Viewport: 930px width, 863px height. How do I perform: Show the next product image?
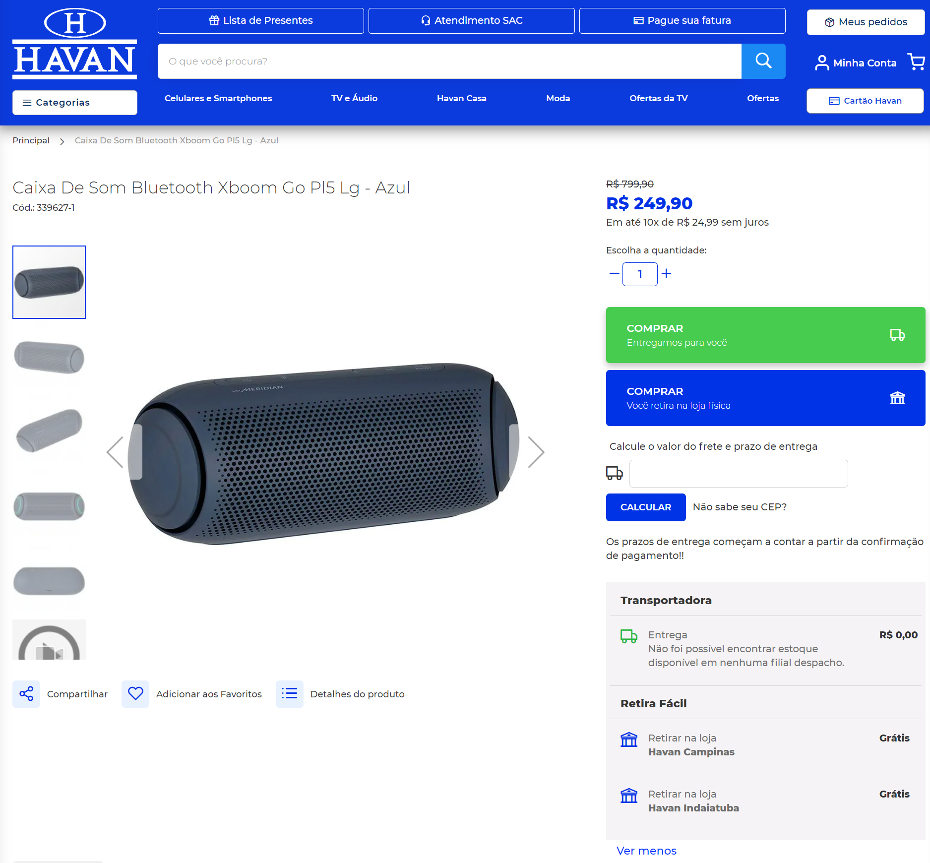536,452
